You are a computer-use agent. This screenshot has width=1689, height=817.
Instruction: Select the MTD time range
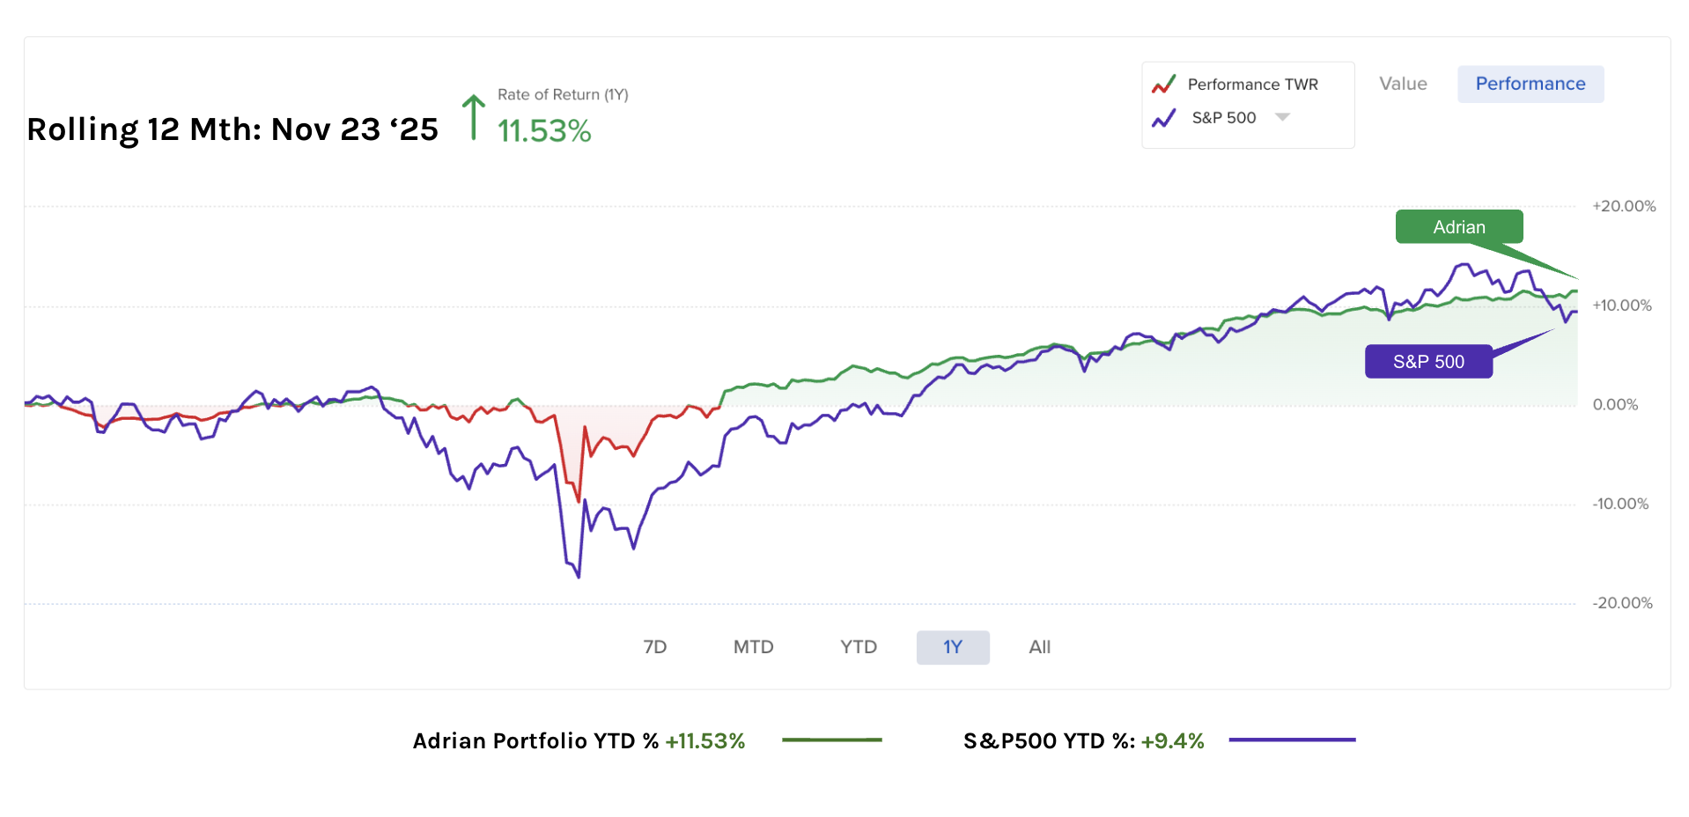[x=753, y=647]
